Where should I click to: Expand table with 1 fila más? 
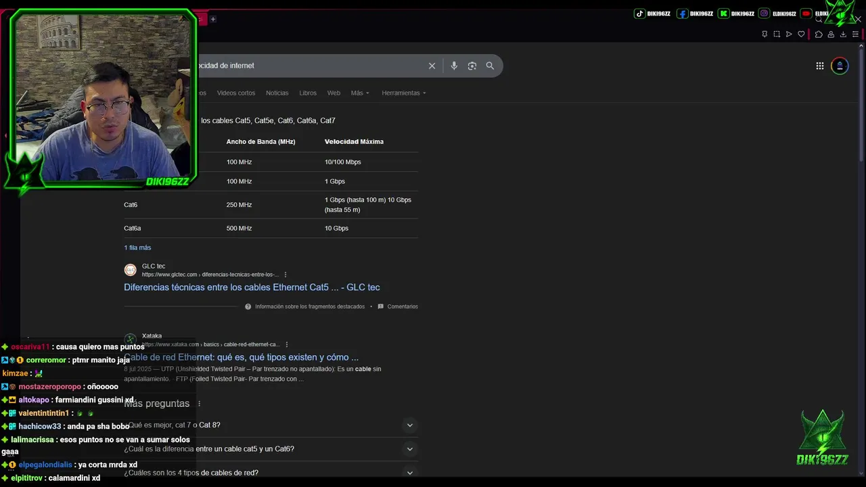point(137,248)
